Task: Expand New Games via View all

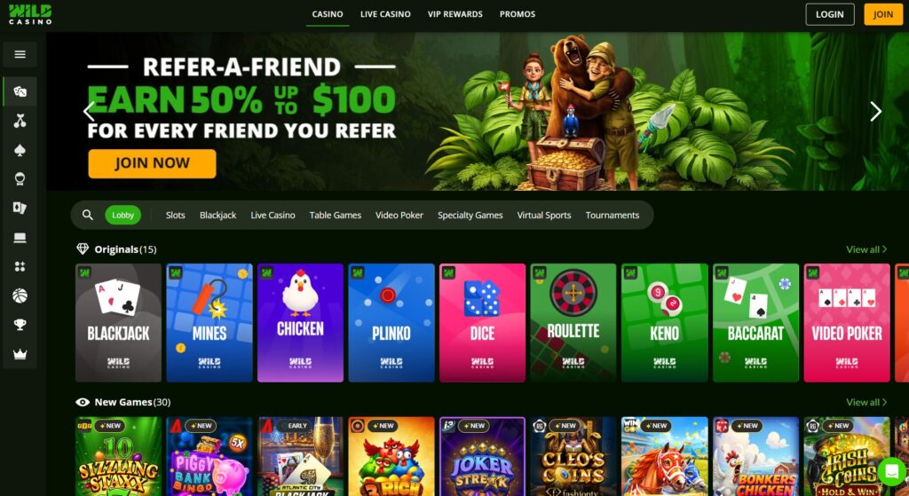Action: click(866, 402)
